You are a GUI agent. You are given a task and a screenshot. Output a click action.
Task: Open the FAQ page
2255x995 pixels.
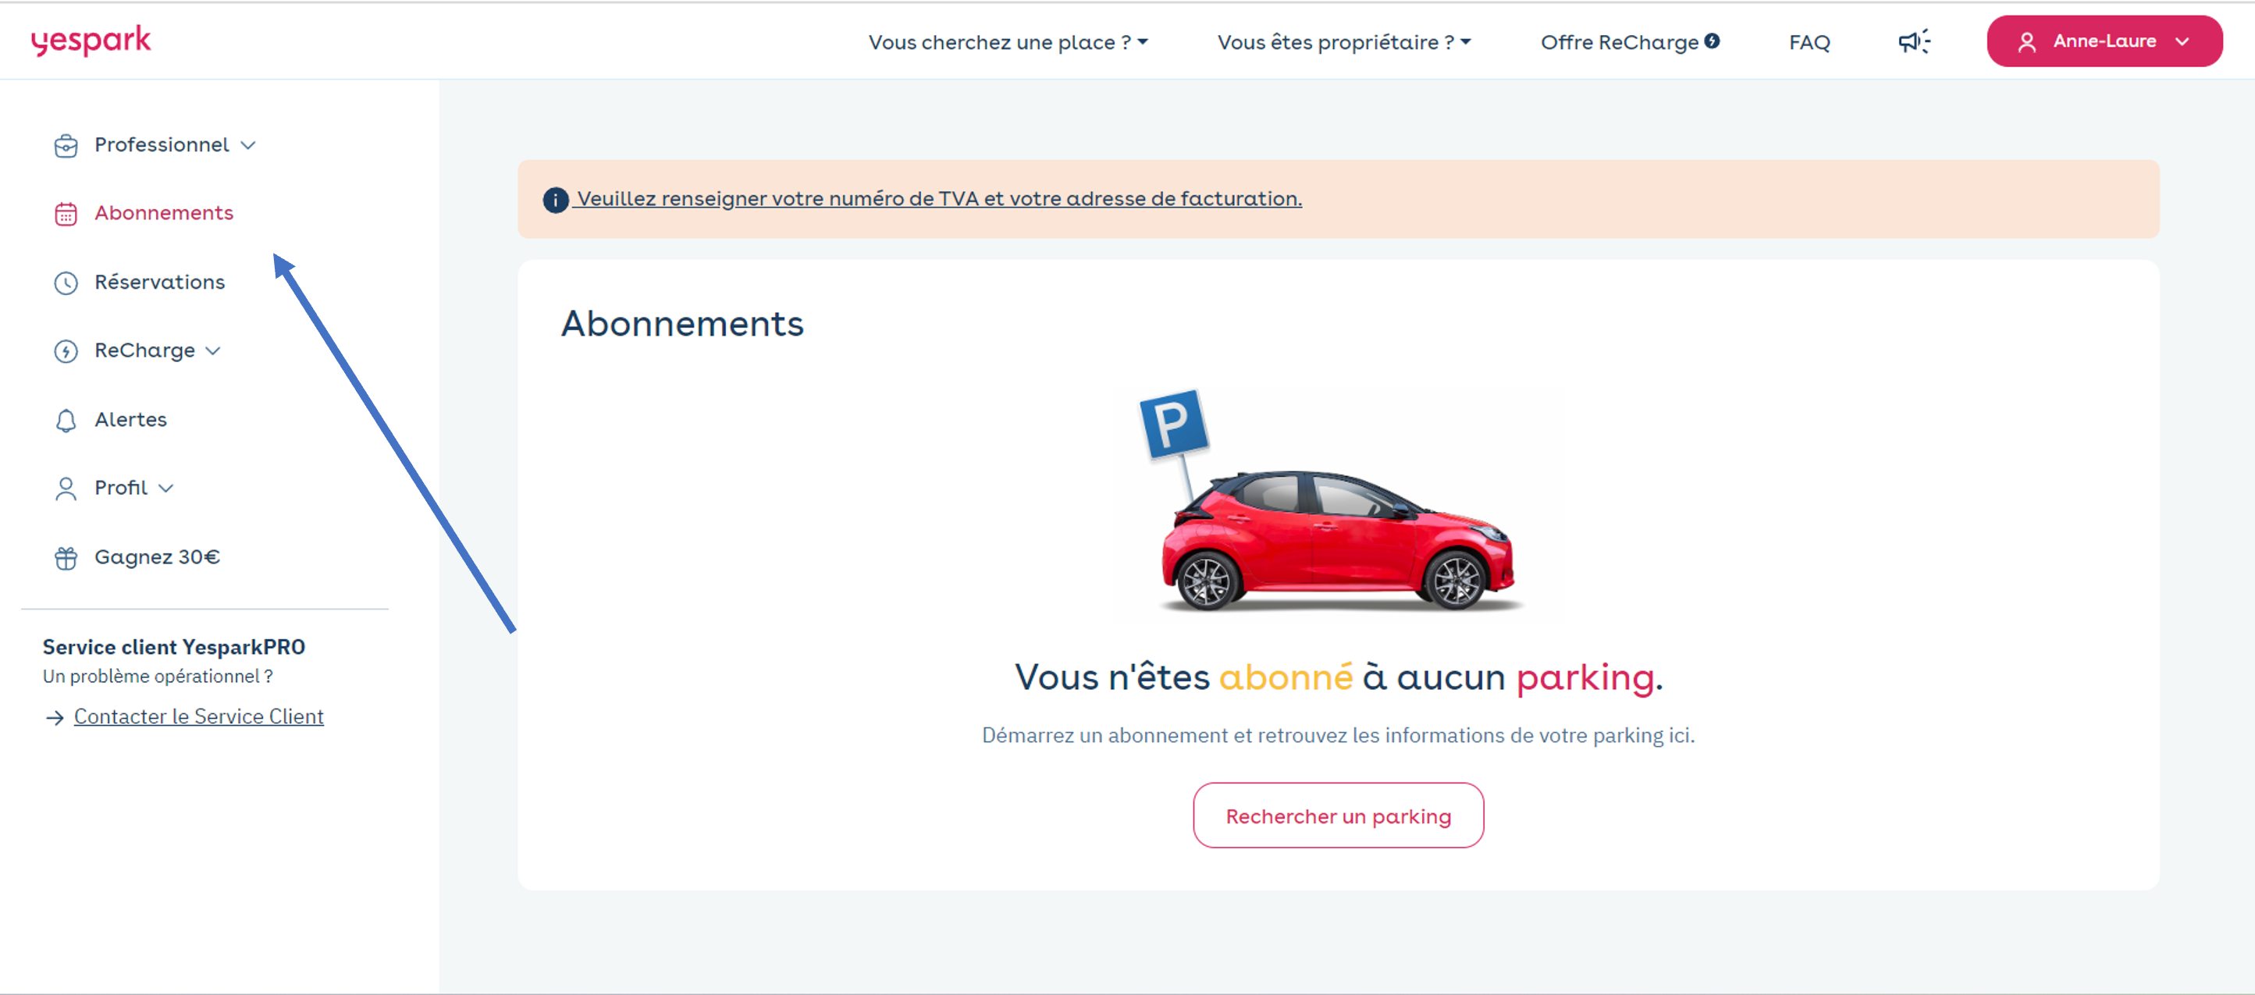tap(1809, 42)
